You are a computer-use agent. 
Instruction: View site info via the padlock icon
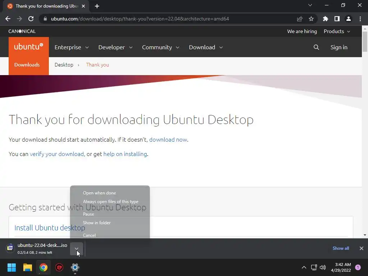coord(45,19)
